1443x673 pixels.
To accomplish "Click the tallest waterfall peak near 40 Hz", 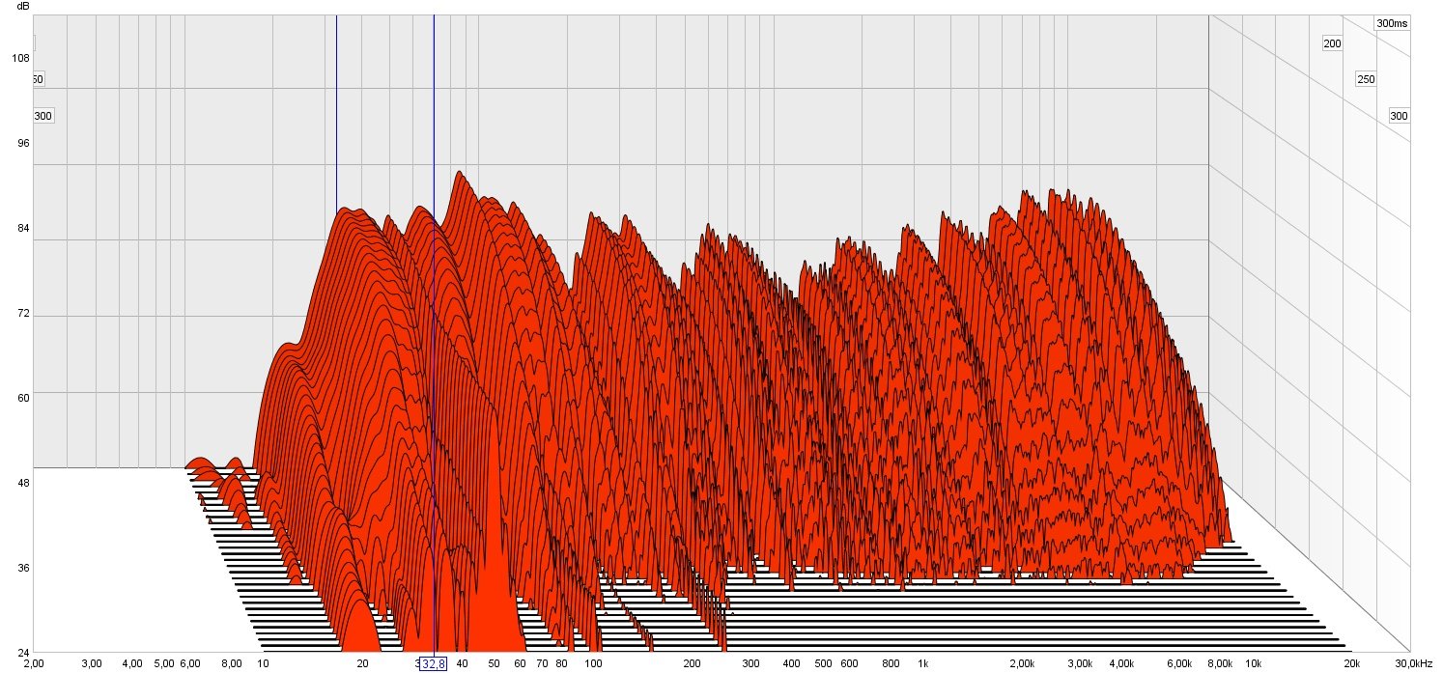I will [459, 175].
